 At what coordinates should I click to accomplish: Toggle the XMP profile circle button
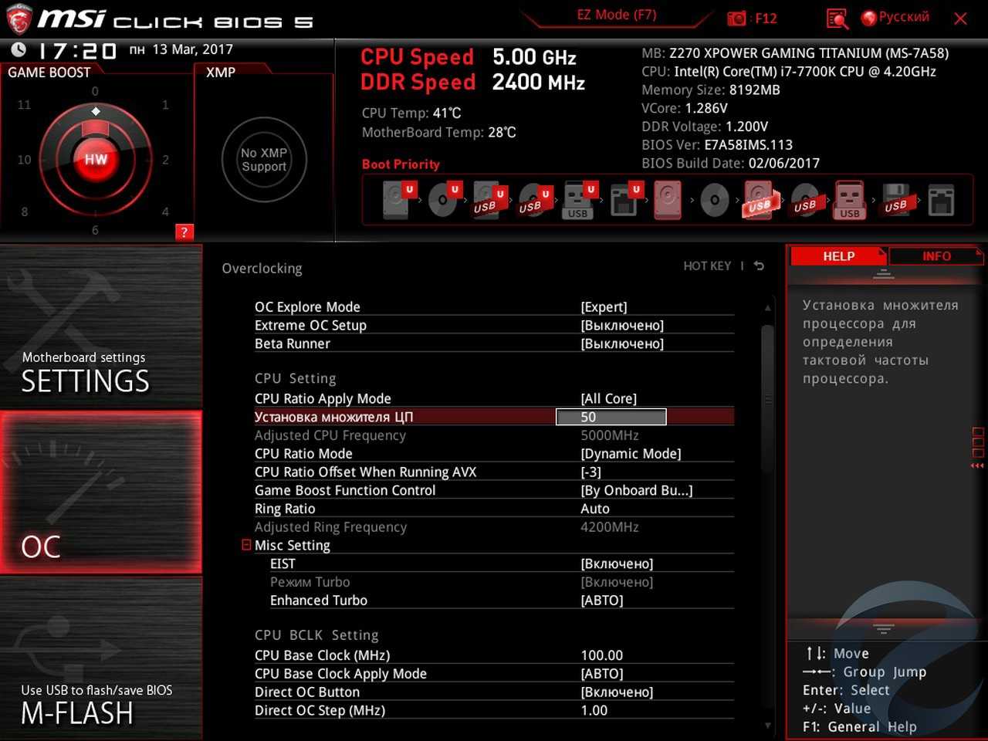tap(264, 160)
